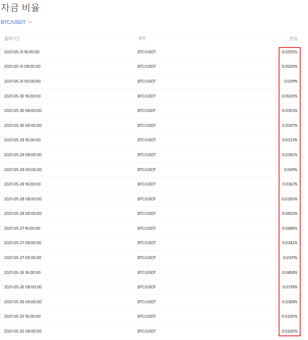Select settlement time 2021-05-27 00:00:00
This screenshot has height=340, width=308.
pyautogui.click(x=23, y=258)
